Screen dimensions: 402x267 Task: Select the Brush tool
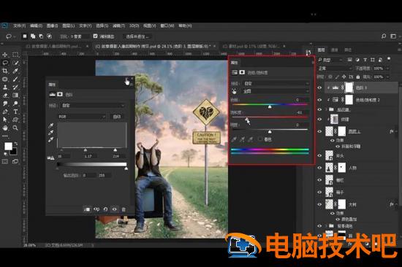pos(15,79)
